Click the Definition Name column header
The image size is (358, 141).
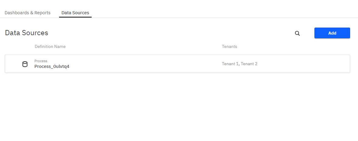point(50,46)
